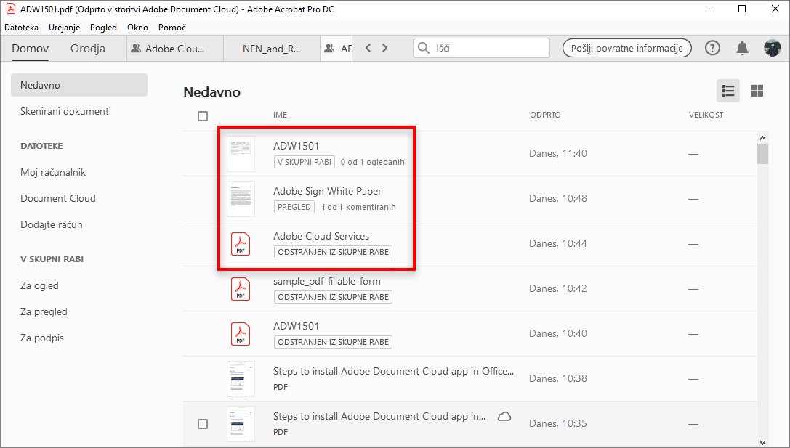The height and width of the screenshot is (448, 790).
Task: Open ADW1501 thumbnail opened 11:40
Action: 241,153
